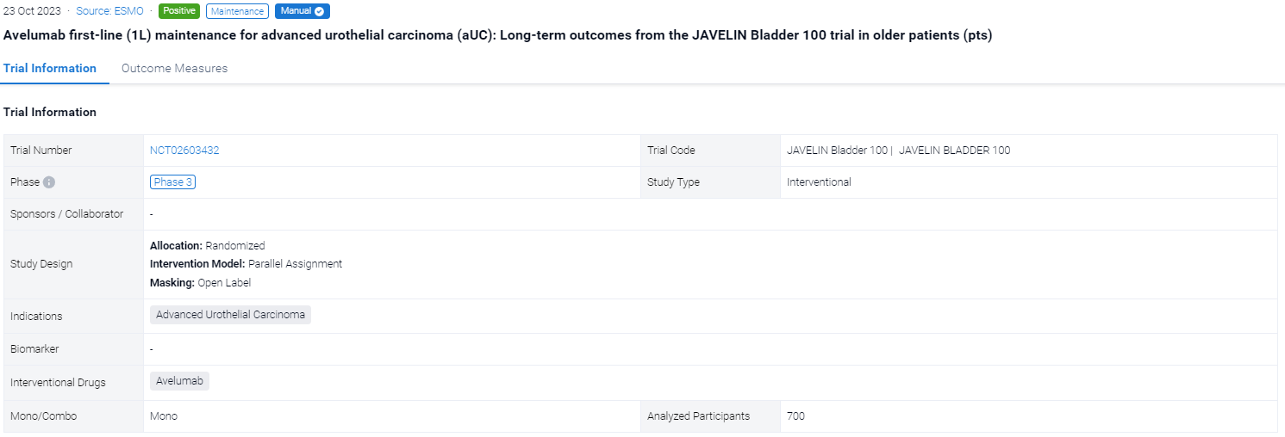This screenshot has width=1285, height=437.
Task: Click the Avelumab drug chip
Action: point(179,381)
